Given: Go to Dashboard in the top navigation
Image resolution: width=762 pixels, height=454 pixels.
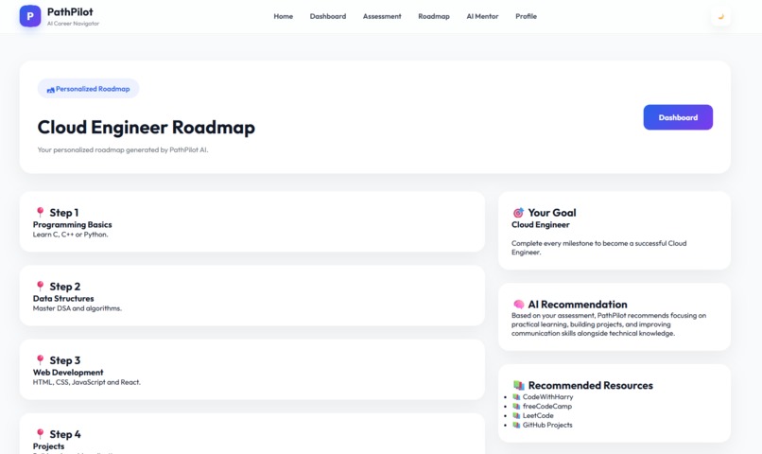Looking at the screenshot, I should (x=328, y=16).
